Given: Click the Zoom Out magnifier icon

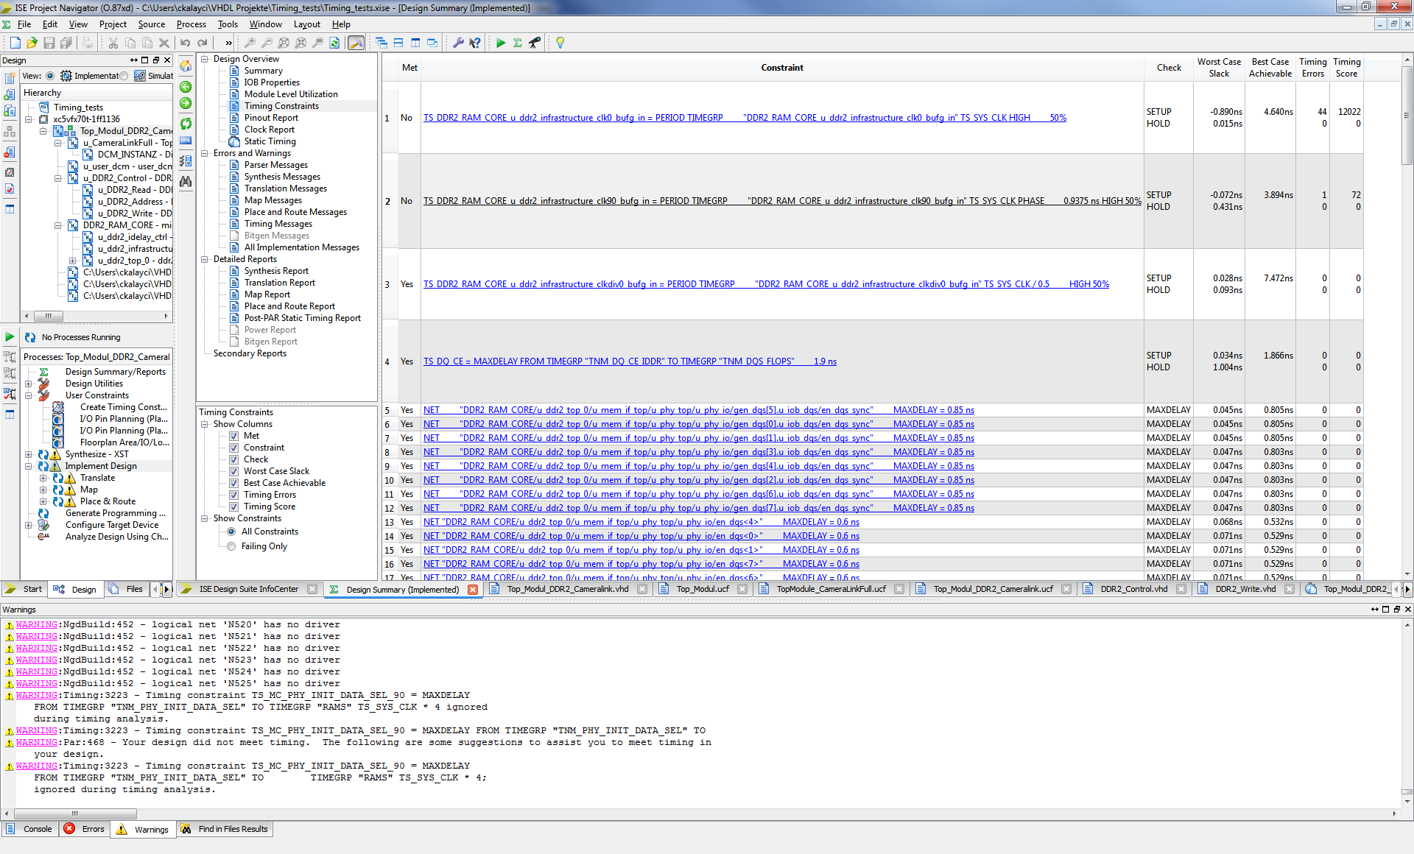Looking at the screenshot, I should pyautogui.click(x=267, y=43).
